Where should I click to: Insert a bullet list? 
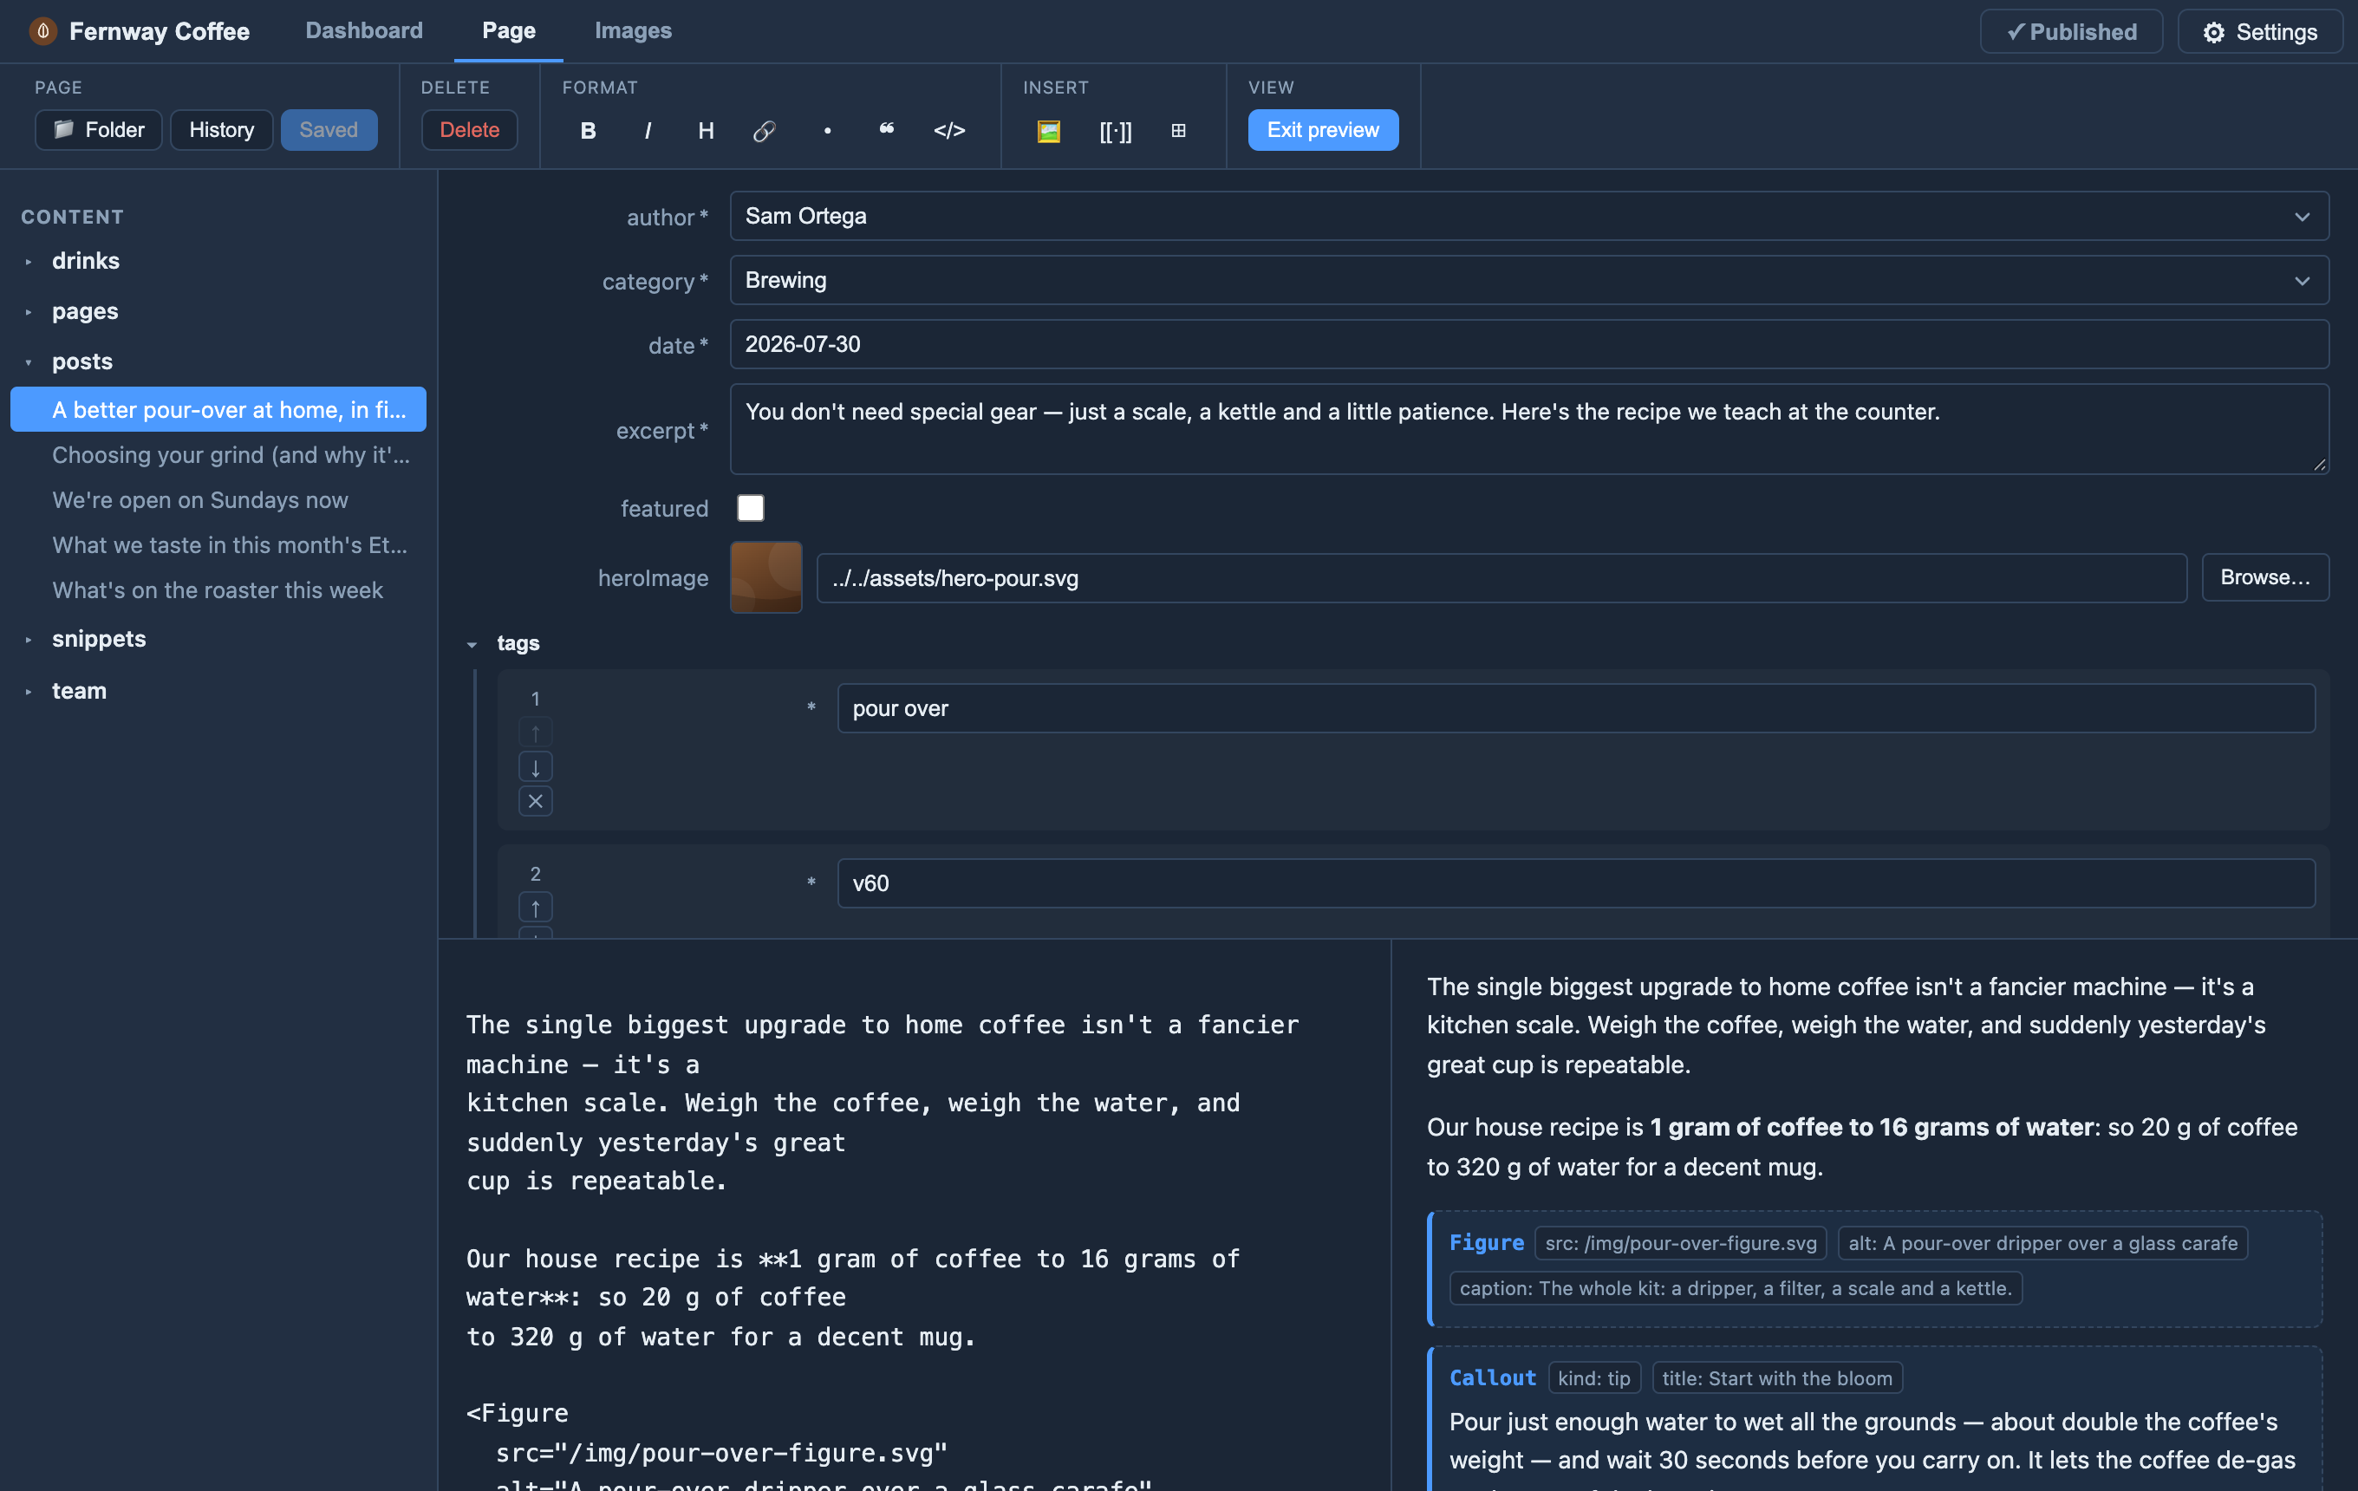point(827,130)
